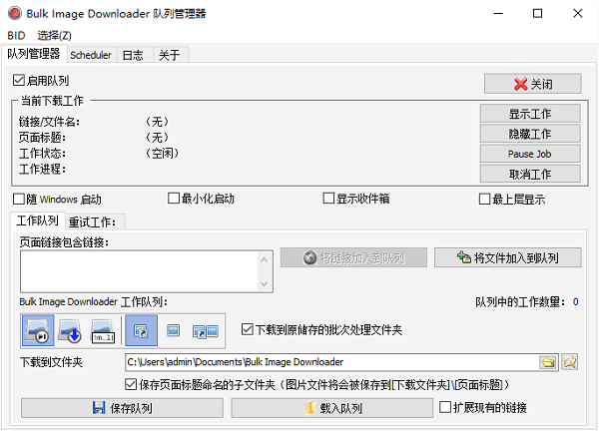Click the queue toolbar icon with blue download arrow
599x431 pixels.
(70, 328)
